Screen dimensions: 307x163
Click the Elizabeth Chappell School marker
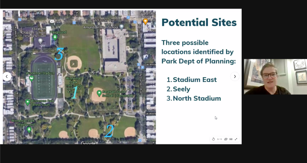pyautogui.click(x=40, y=41)
